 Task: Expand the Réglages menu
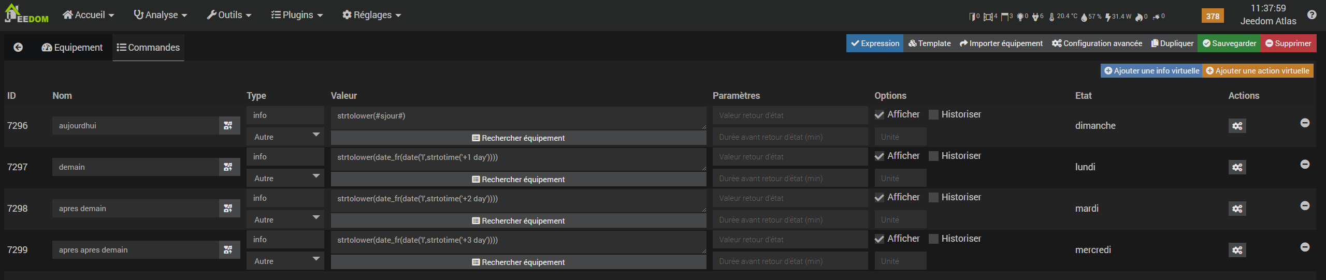(x=372, y=15)
